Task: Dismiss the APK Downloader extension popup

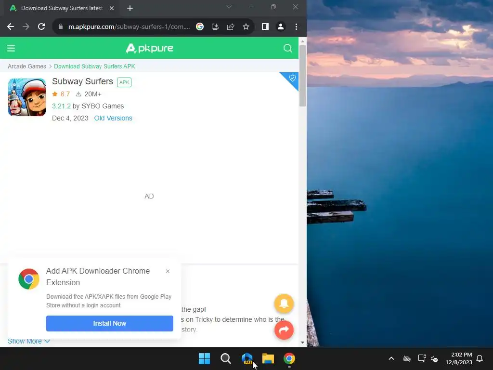Action: point(168,271)
